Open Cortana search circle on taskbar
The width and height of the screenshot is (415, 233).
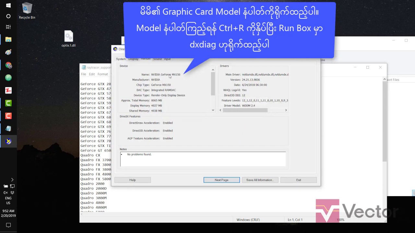[8, 16]
